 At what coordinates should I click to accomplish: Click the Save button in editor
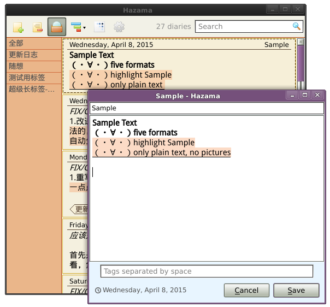pos(296,291)
